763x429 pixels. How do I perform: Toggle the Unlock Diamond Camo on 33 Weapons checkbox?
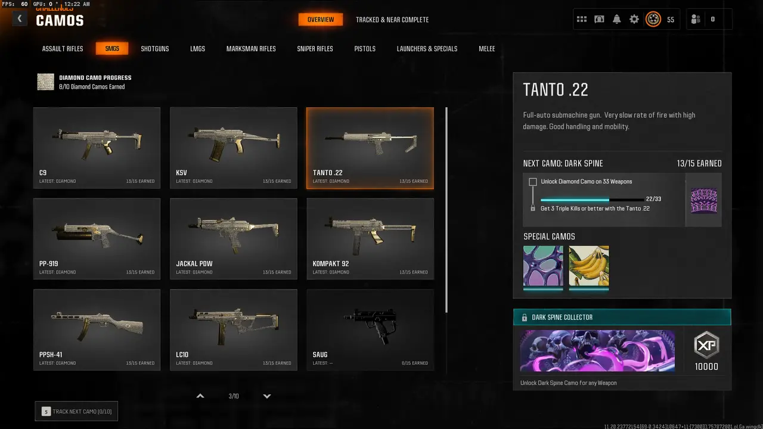(533, 182)
